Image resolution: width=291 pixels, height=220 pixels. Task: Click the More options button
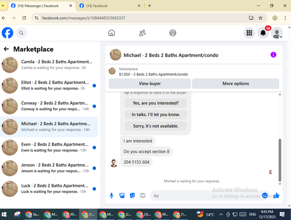[x=236, y=84]
